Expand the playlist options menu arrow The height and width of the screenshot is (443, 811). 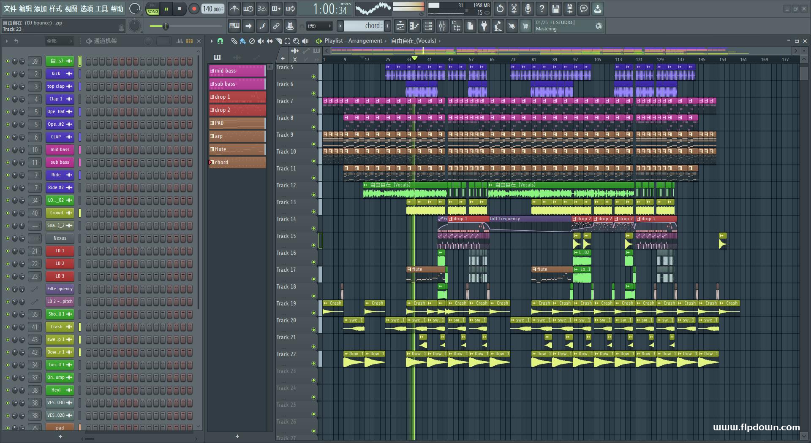(x=212, y=41)
